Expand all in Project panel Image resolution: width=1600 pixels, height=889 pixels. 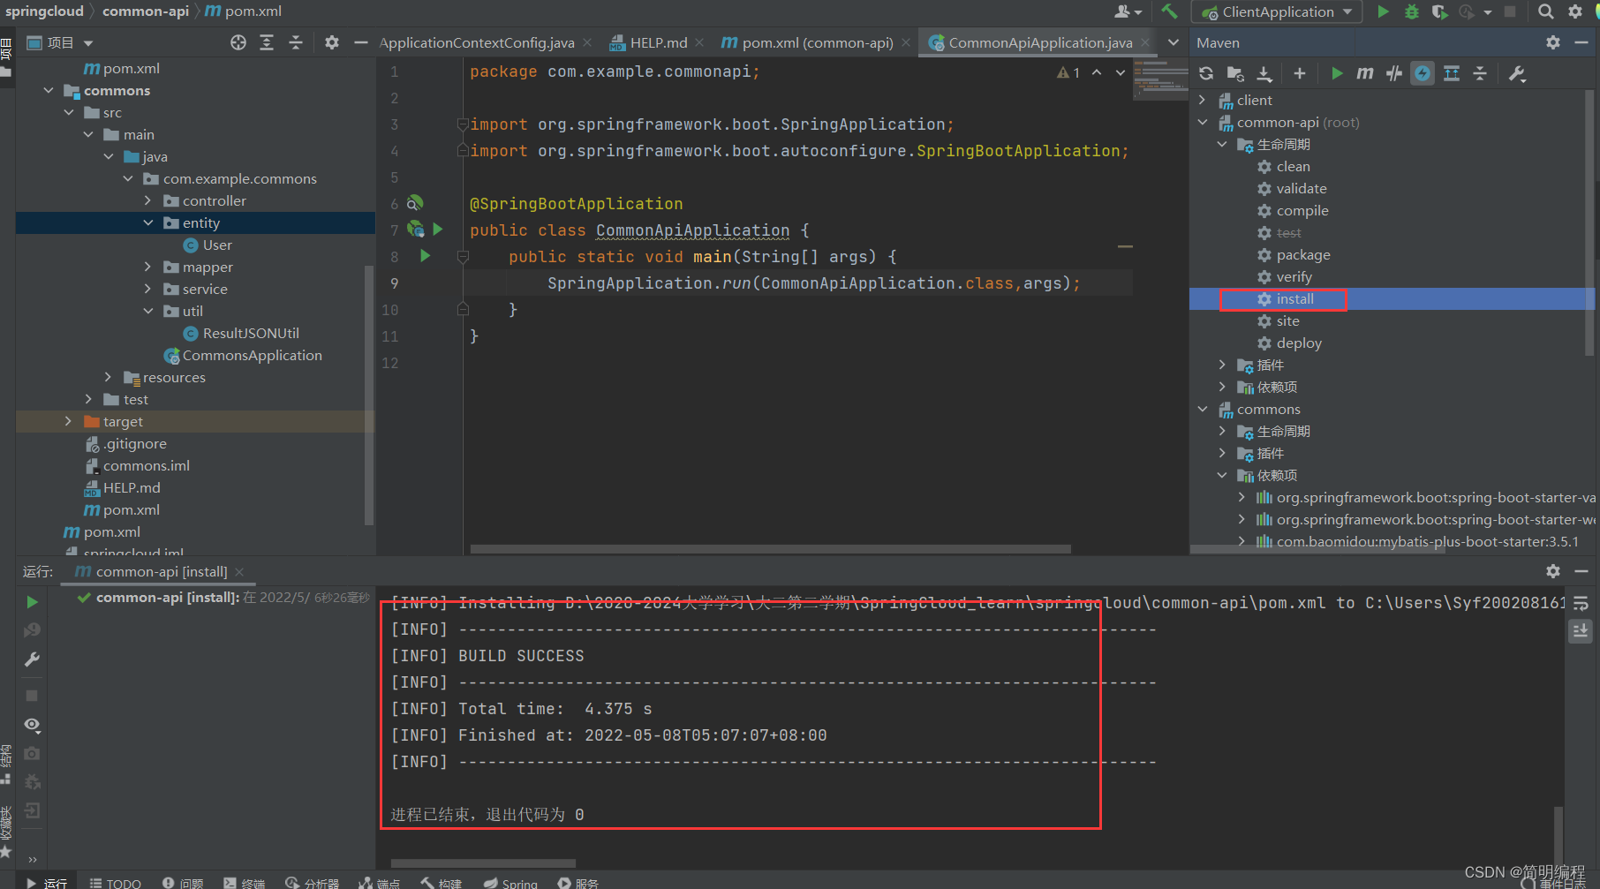pos(267,42)
